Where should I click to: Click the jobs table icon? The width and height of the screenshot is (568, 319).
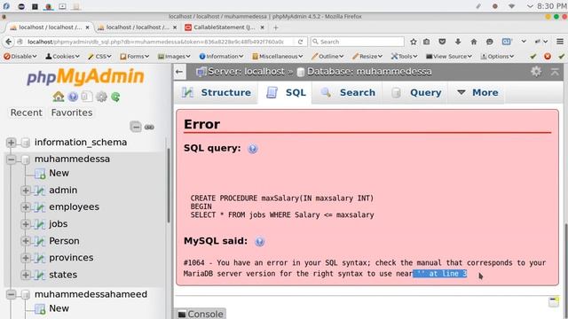point(39,224)
